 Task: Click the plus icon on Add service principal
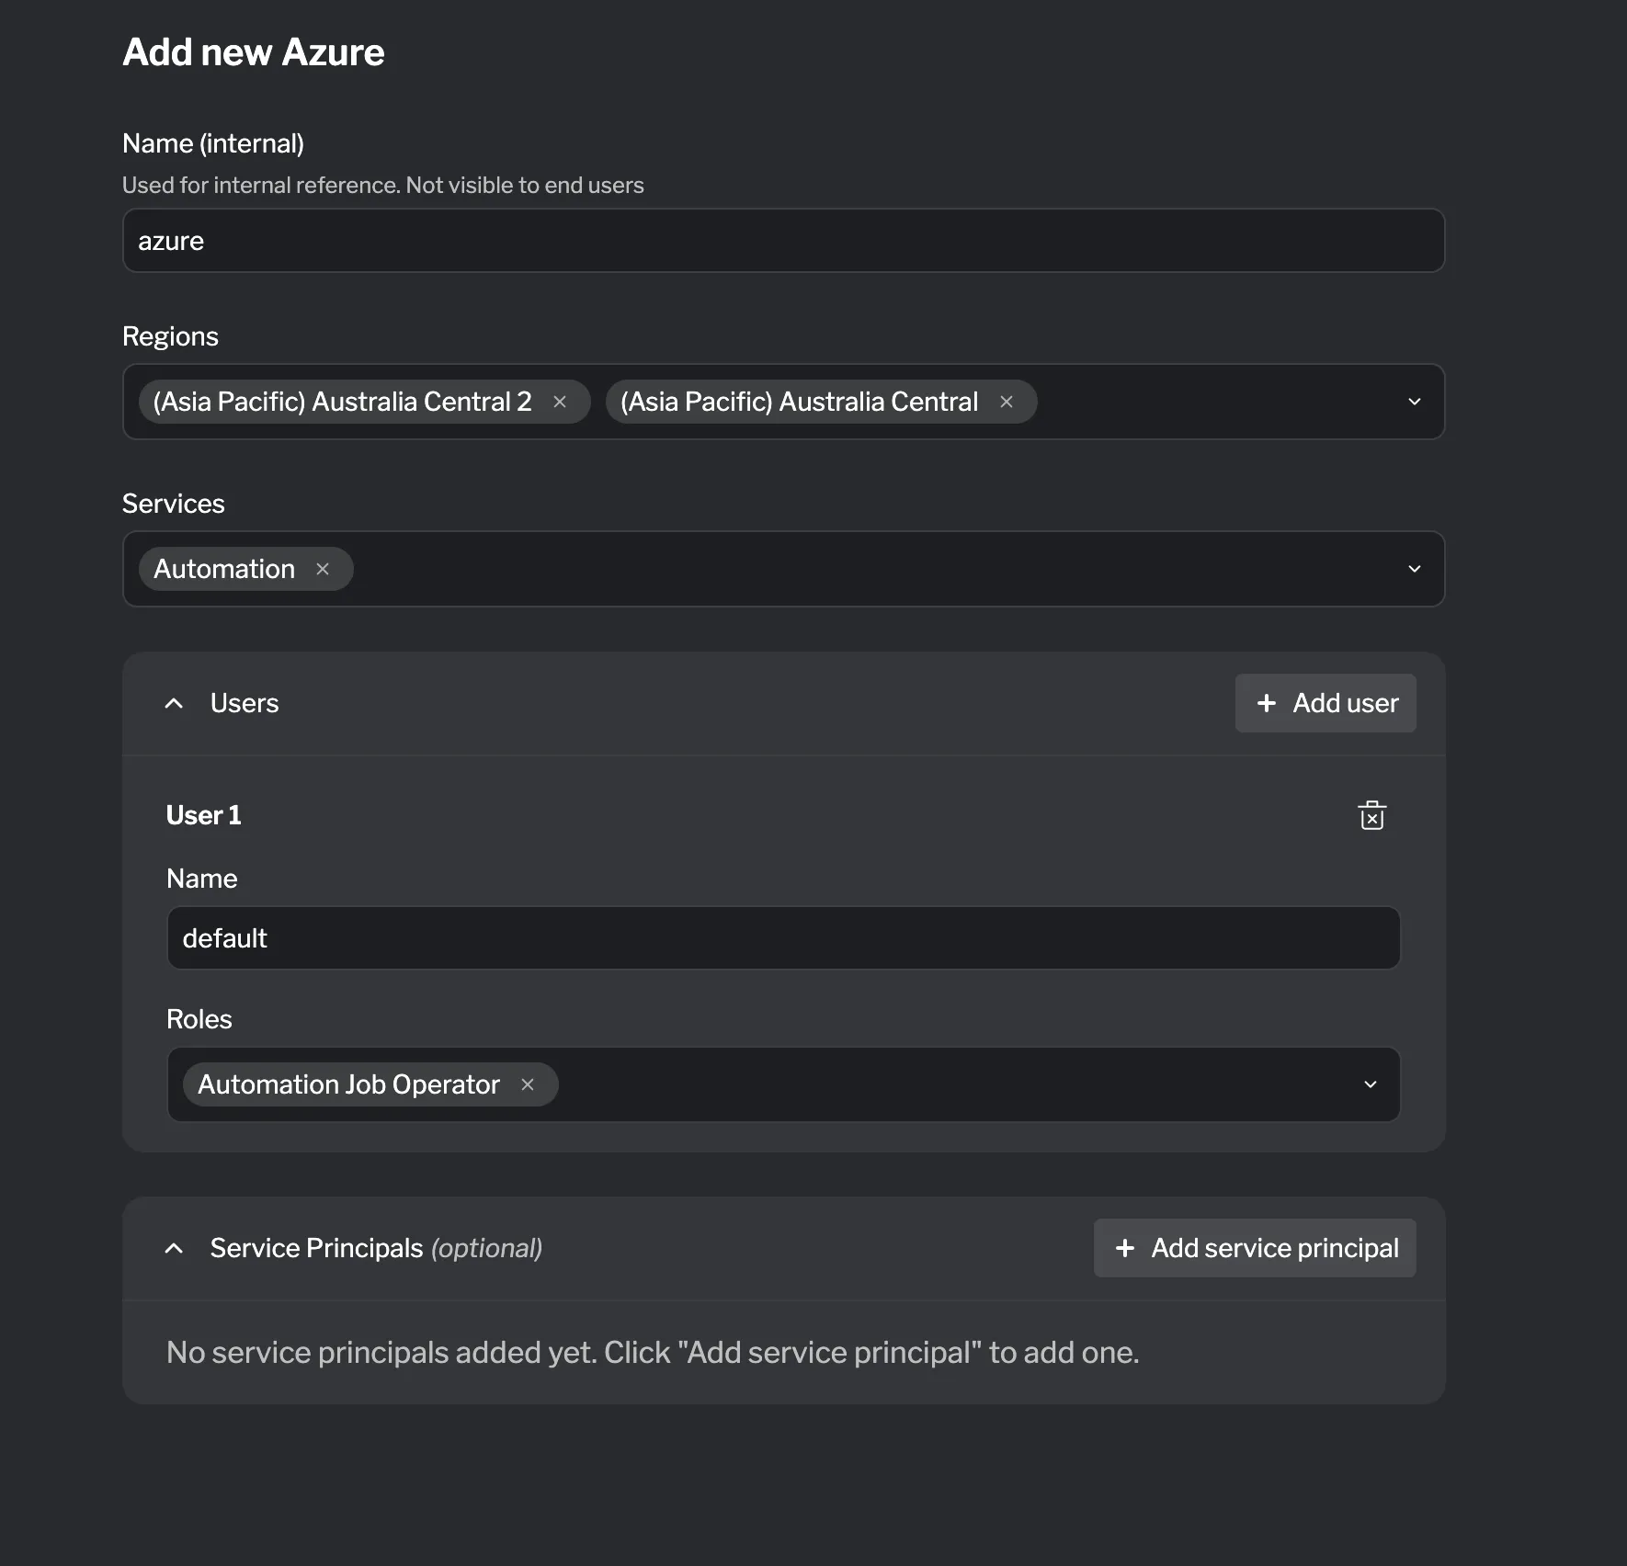click(x=1125, y=1248)
